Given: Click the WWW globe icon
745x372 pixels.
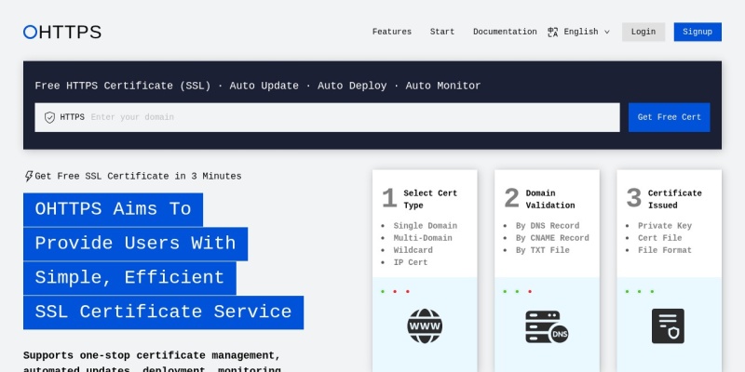Looking at the screenshot, I should click(425, 326).
